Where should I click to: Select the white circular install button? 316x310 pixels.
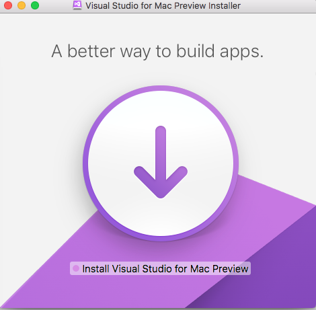pos(161,163)
